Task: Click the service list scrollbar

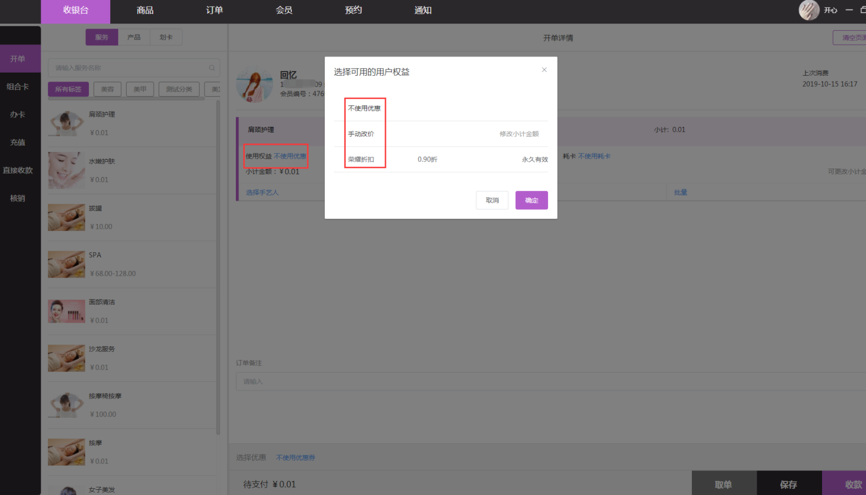Action: pos(218,267)
